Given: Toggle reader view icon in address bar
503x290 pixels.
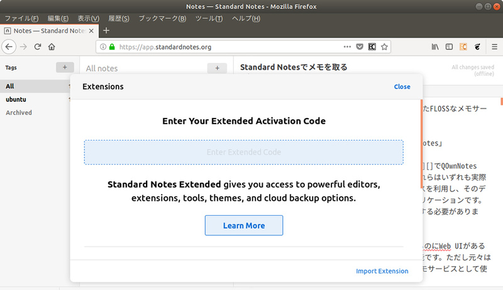Looking at the screenshot, I should [x=372, y=46].
